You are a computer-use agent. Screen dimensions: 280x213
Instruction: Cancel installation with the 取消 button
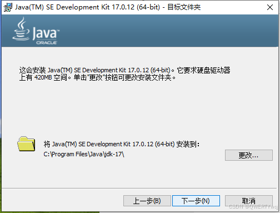[249, 201]
